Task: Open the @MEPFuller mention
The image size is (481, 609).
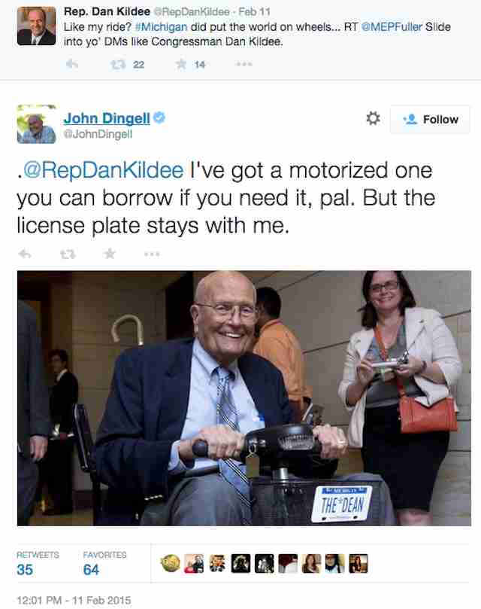Action: click(392, 27)
